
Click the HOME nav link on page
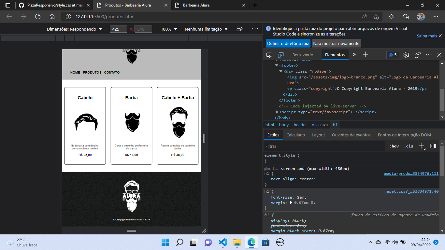75,72
